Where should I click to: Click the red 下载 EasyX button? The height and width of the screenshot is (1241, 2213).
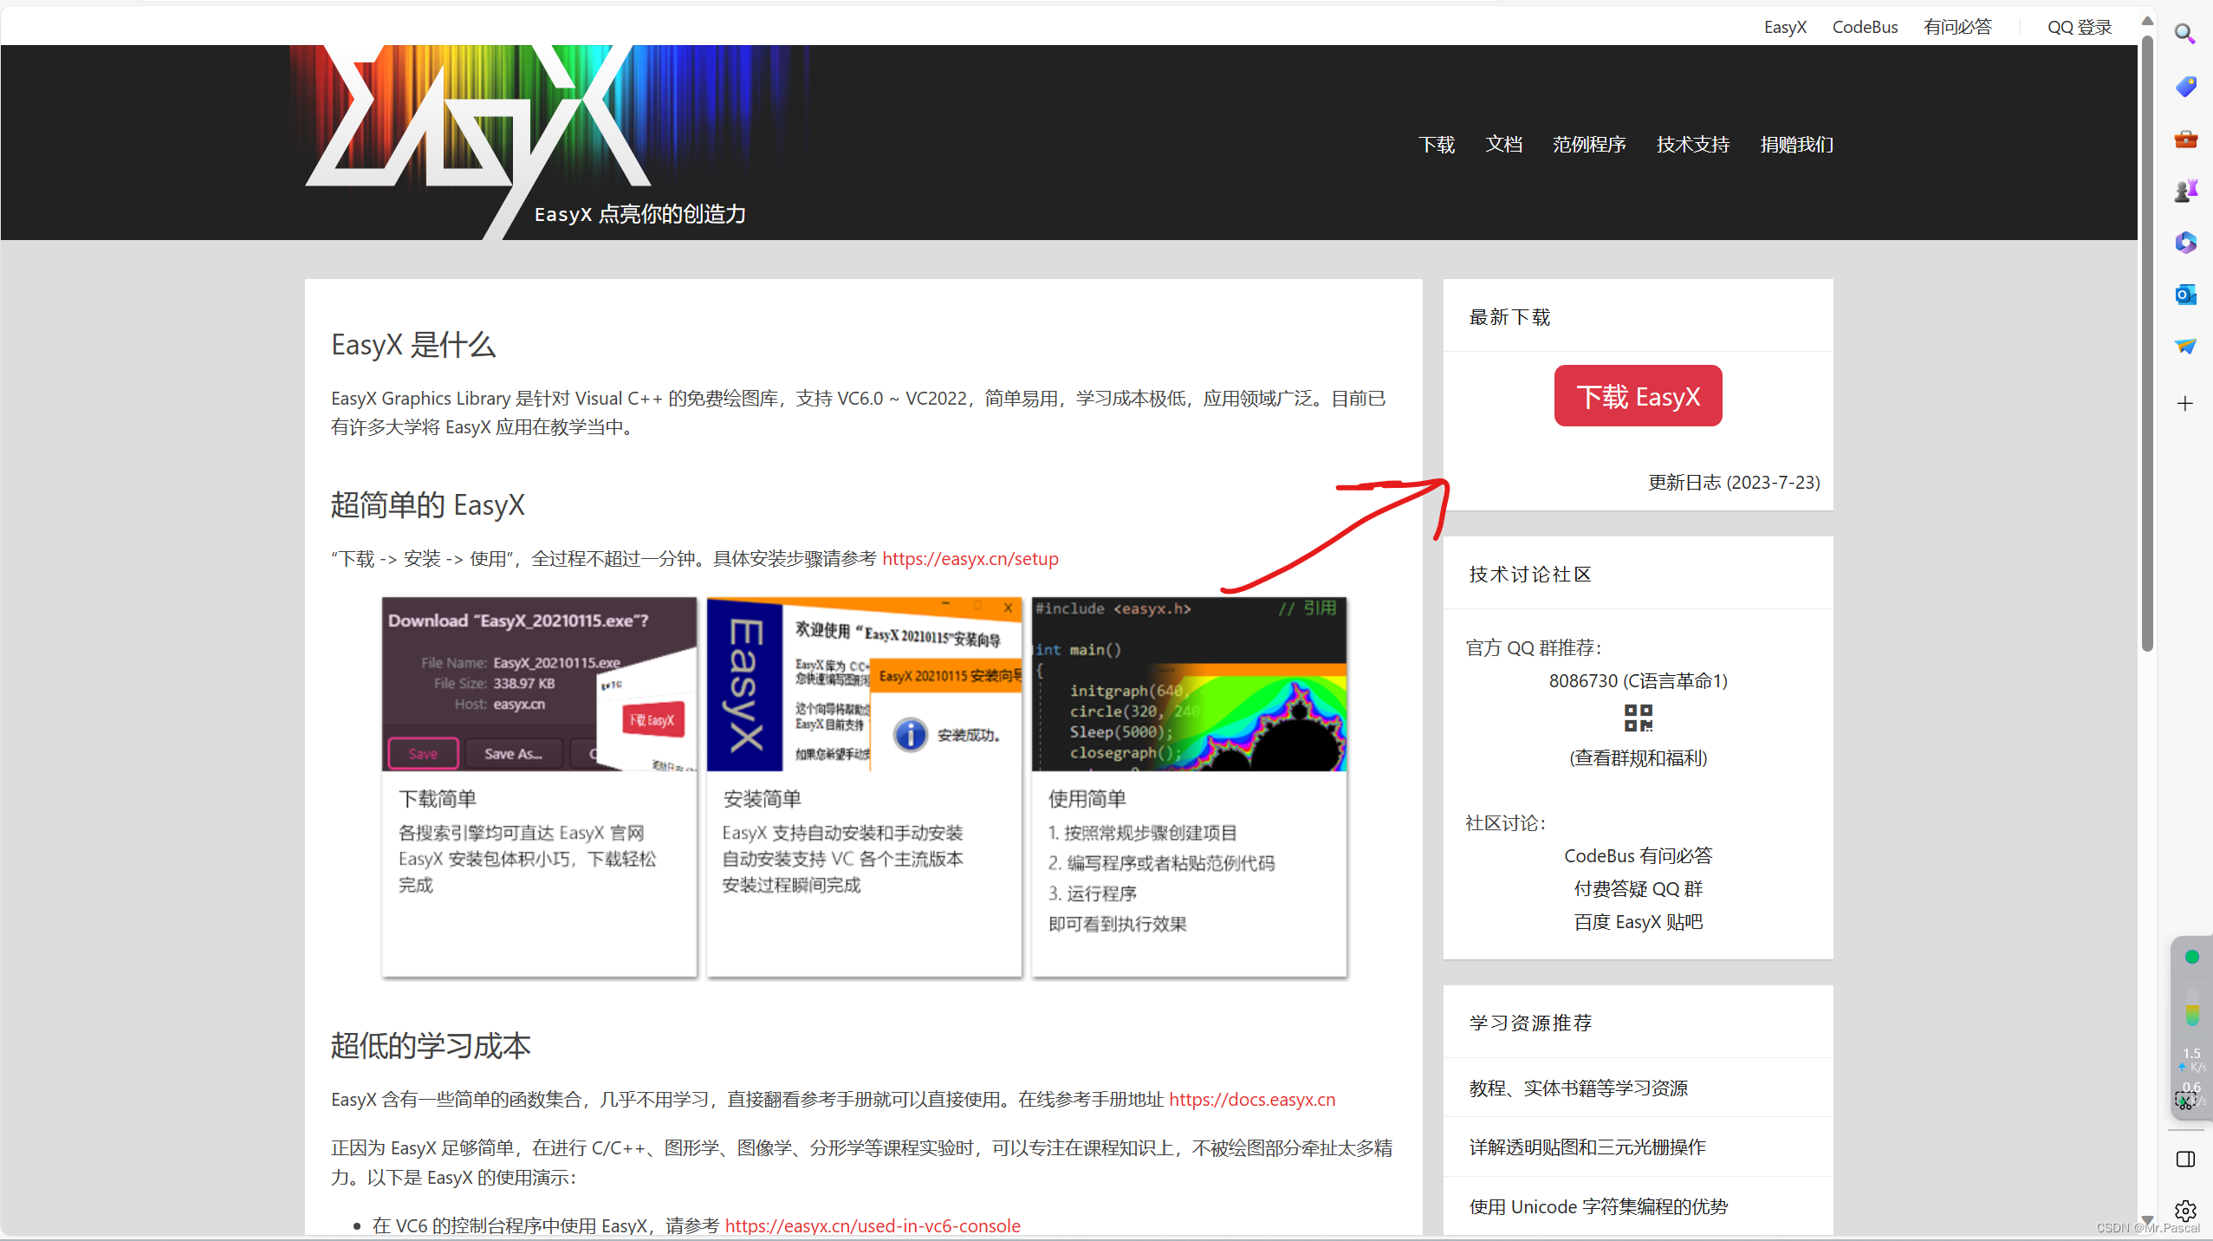1638,395
